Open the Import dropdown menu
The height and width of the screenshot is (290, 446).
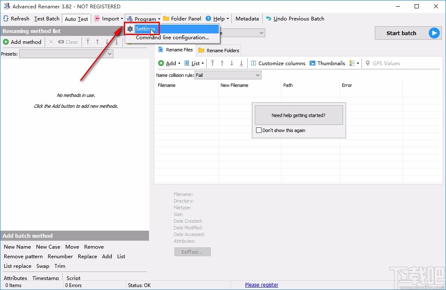[x=109, y=19]
